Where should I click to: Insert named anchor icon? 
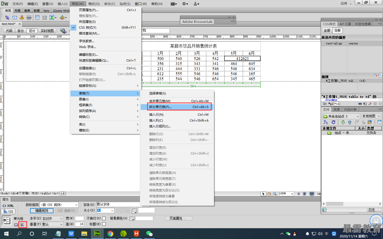[x=22, y=17]
